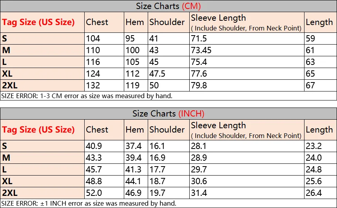
Task: Select shoulder value 47.5 for XL
Action: click(157, 74)
